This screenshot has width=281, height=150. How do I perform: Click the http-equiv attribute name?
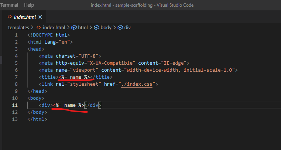(70, 63)
